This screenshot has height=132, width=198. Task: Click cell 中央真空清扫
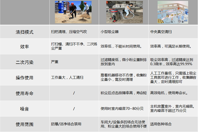click(x=173, y=32)
